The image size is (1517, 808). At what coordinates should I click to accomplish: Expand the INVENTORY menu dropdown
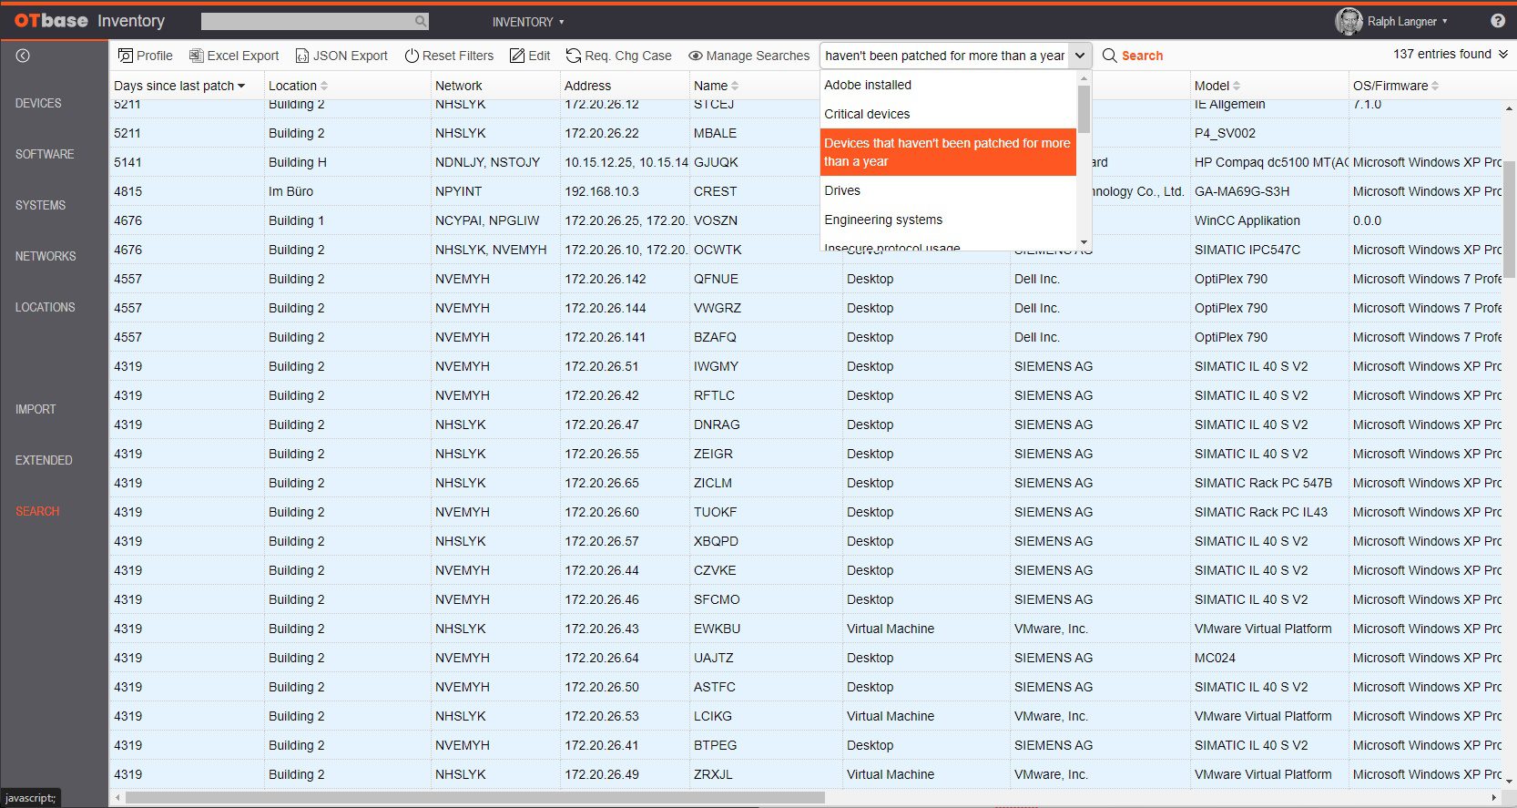pos(528,22)
